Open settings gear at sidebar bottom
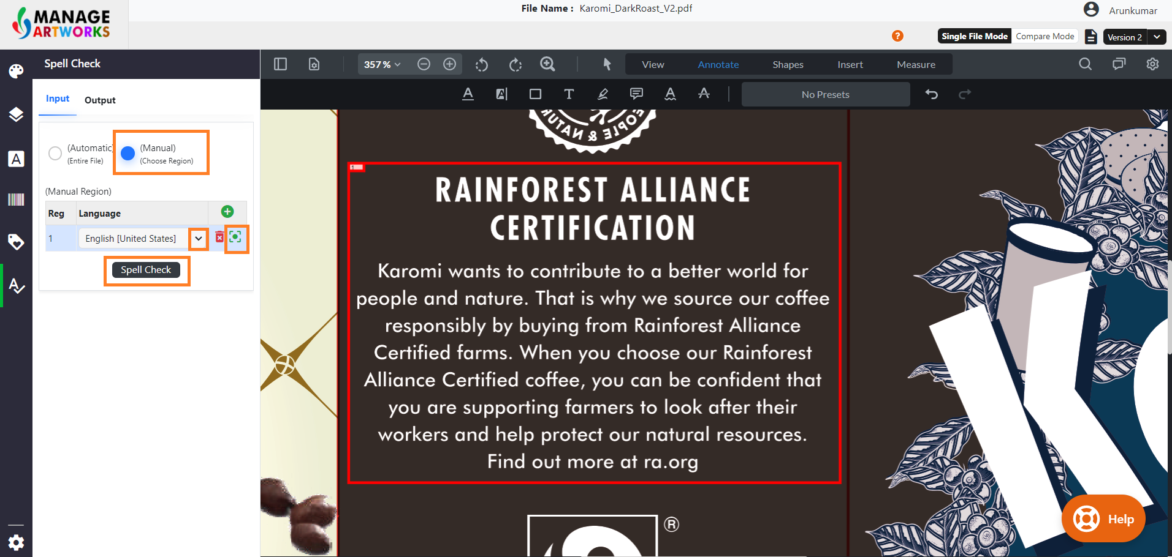Image resolution: width=1172 pixels, height=557 pixels. click(x=16, y=542)
